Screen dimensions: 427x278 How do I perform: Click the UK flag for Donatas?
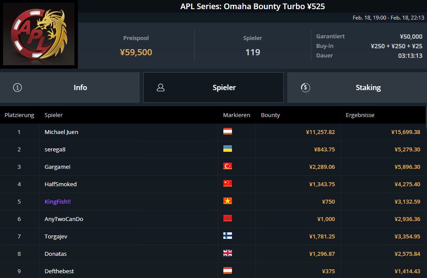227,253
